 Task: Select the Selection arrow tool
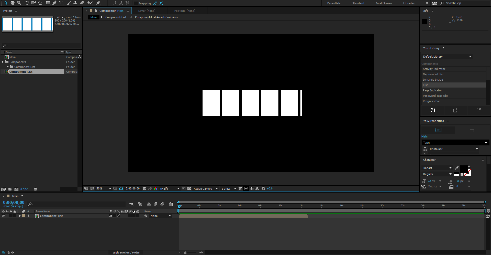pos(6,3)
